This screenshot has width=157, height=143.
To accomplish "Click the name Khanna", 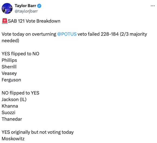I will pyautogui.click(x=10, y=106).
